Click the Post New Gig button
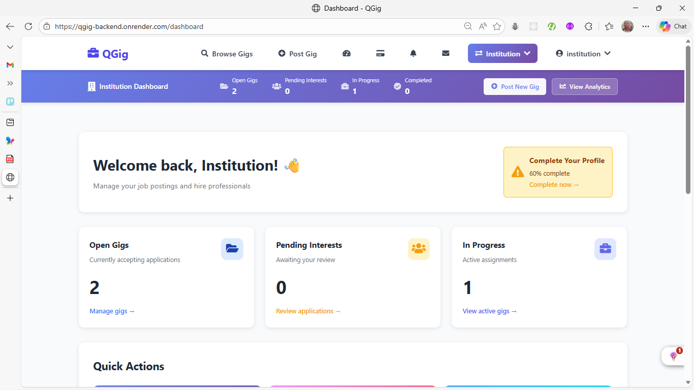 click(x=515, y=87)
